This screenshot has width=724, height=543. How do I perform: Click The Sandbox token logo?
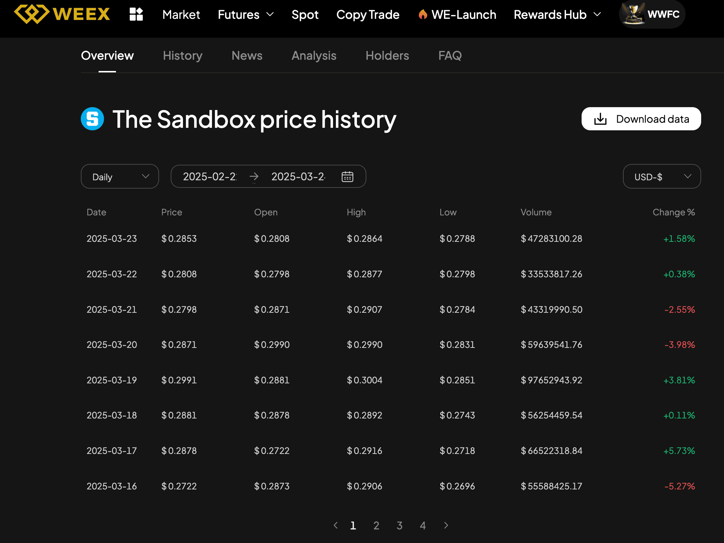point(92,119)
